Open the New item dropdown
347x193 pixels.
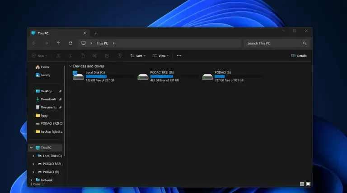tap(39, 56)
